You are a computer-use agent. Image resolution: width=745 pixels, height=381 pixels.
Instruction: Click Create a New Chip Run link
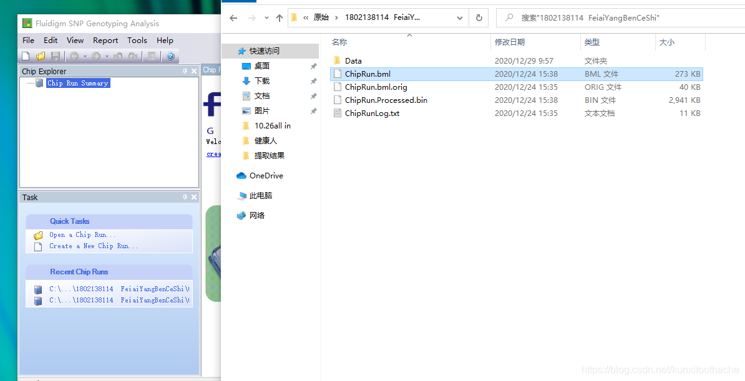(x=94, y=246)
